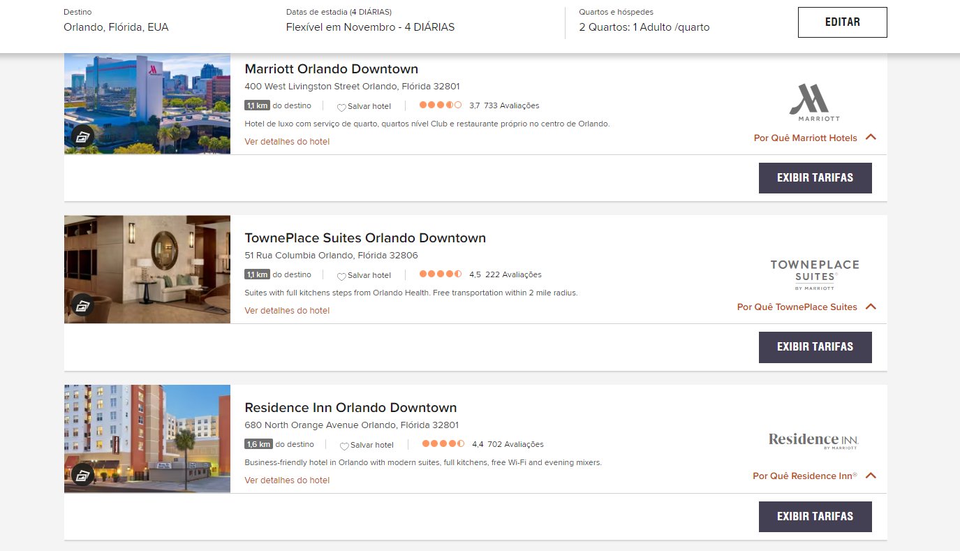Viewport: 960px width, 551px height.
Task: Open the Residence Inn Orlando Downtown title link
Action: (350, 408)
